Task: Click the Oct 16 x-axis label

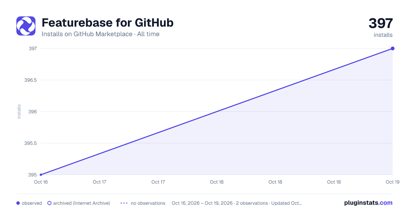Action: point(41,182)
